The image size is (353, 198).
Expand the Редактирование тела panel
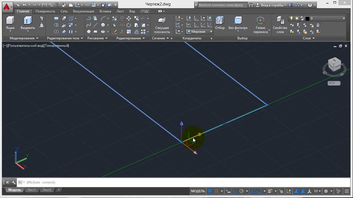pyautogui.click(x=65, y=38)
